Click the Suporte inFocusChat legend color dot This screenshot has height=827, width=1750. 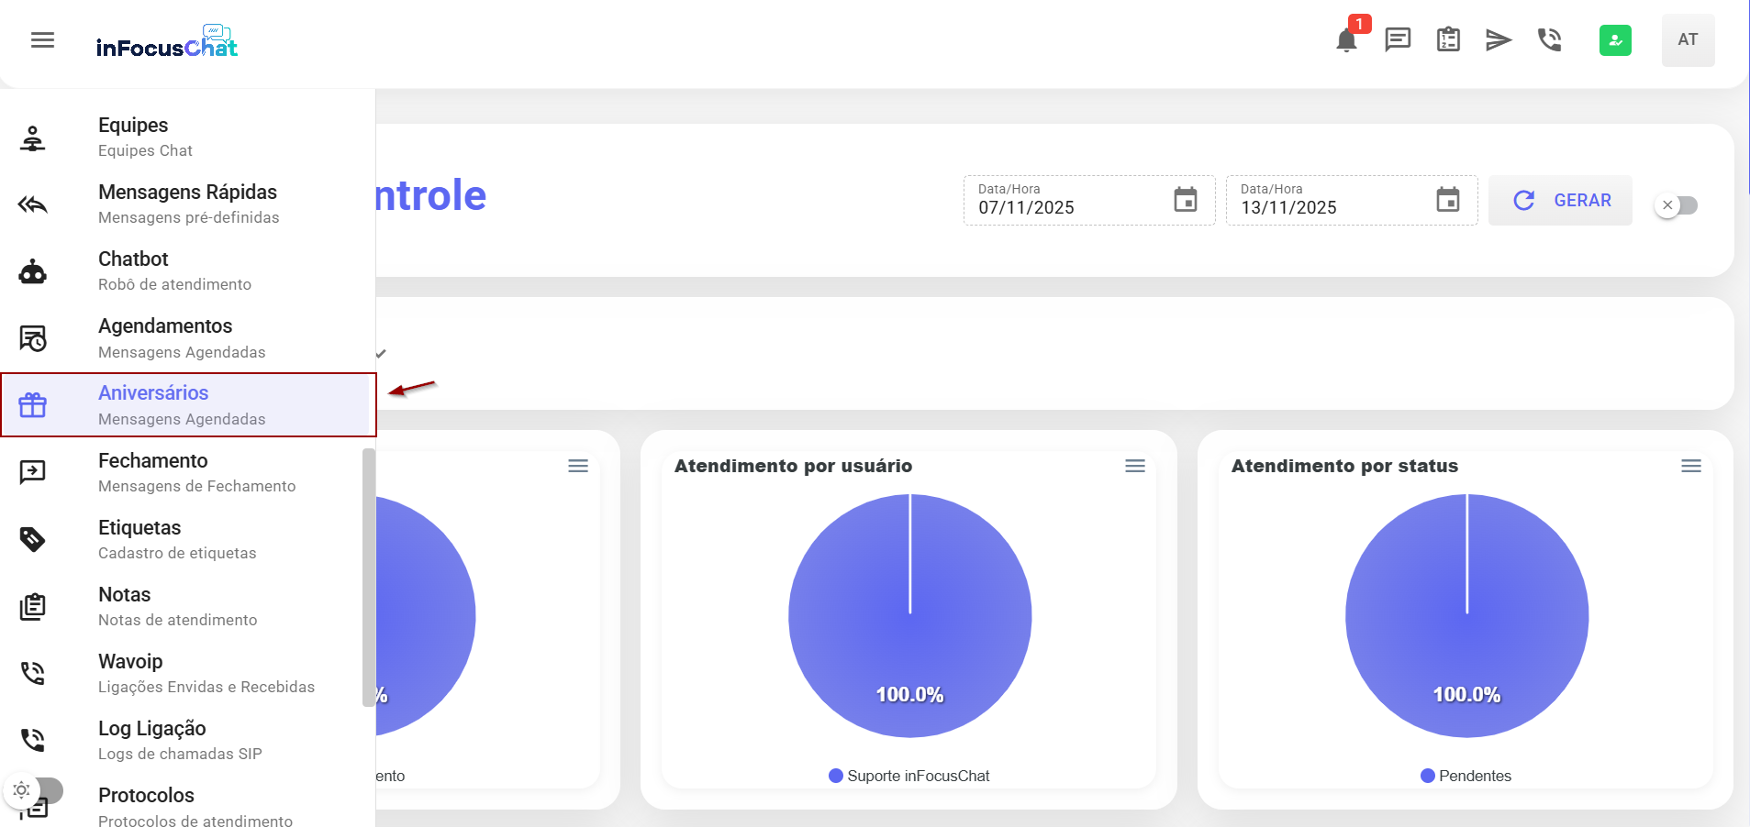(x=836, y=776)
